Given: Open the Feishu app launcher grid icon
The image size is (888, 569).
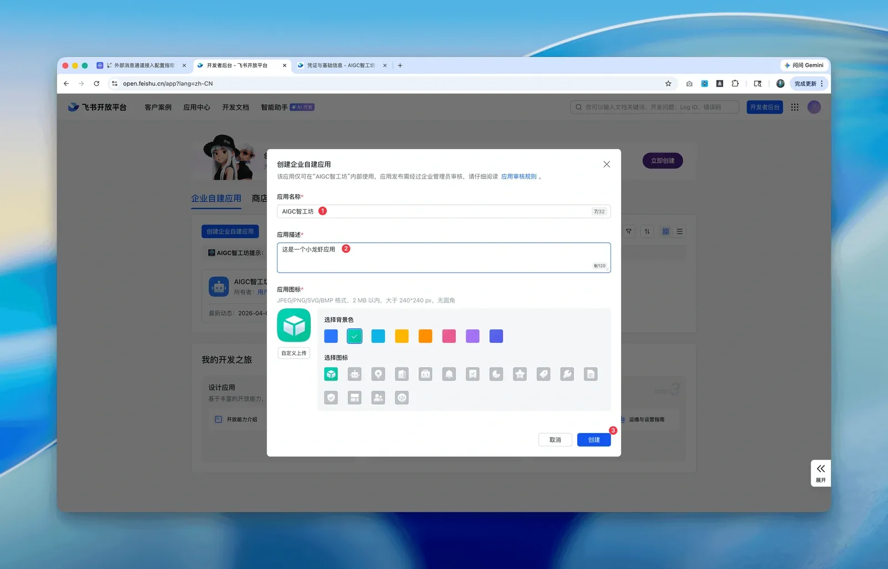Looking at the screenshot, I should pyautogui.click(x=795, y=107).
